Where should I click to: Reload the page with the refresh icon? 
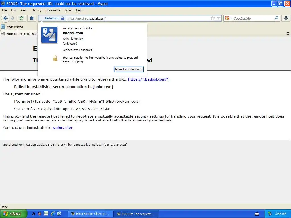click(x=22, y=18)
